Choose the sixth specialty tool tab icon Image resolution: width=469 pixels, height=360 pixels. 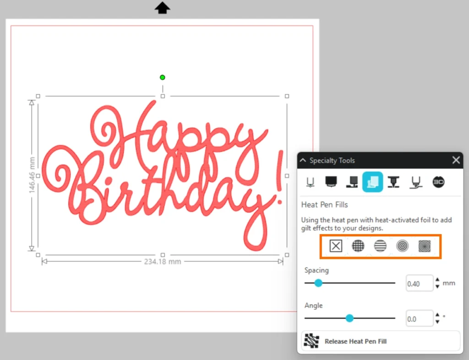[x=415, y=182]
